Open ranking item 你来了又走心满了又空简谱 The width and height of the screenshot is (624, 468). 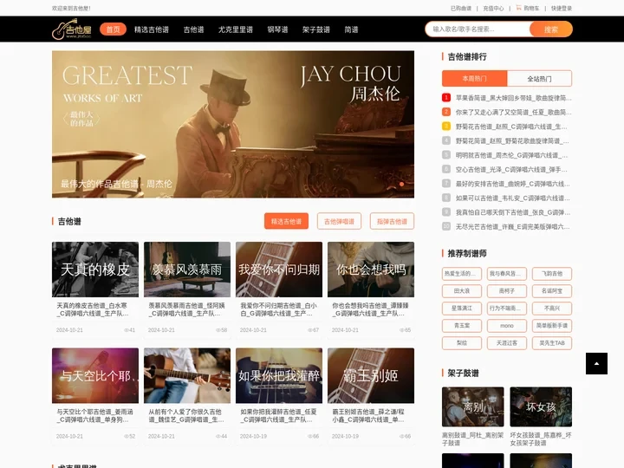513,112
